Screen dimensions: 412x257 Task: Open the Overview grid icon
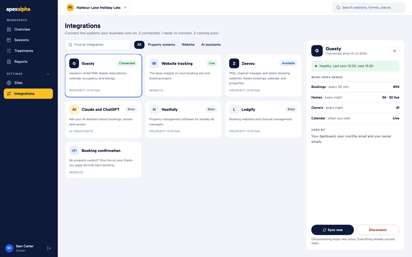tap(9, 29)
